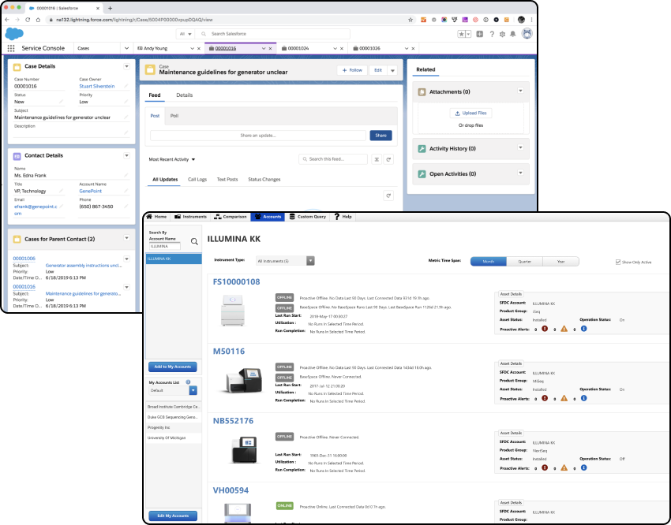
Task: Switch to the Details tab of the case
Action: click(x=185, y=95)
